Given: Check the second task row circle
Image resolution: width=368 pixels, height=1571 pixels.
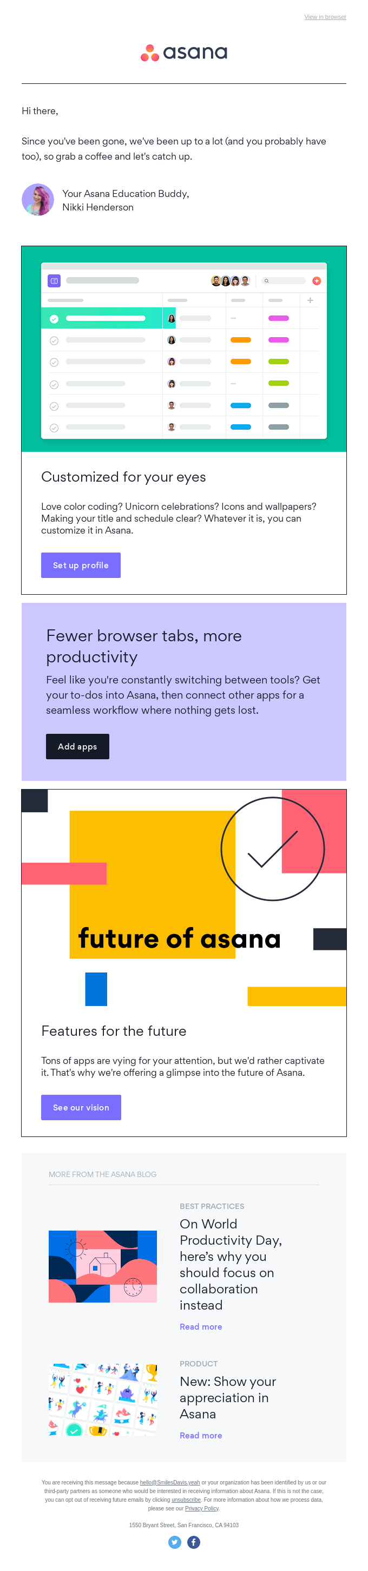Looking at the screenshot, I should tap(54, 340).
